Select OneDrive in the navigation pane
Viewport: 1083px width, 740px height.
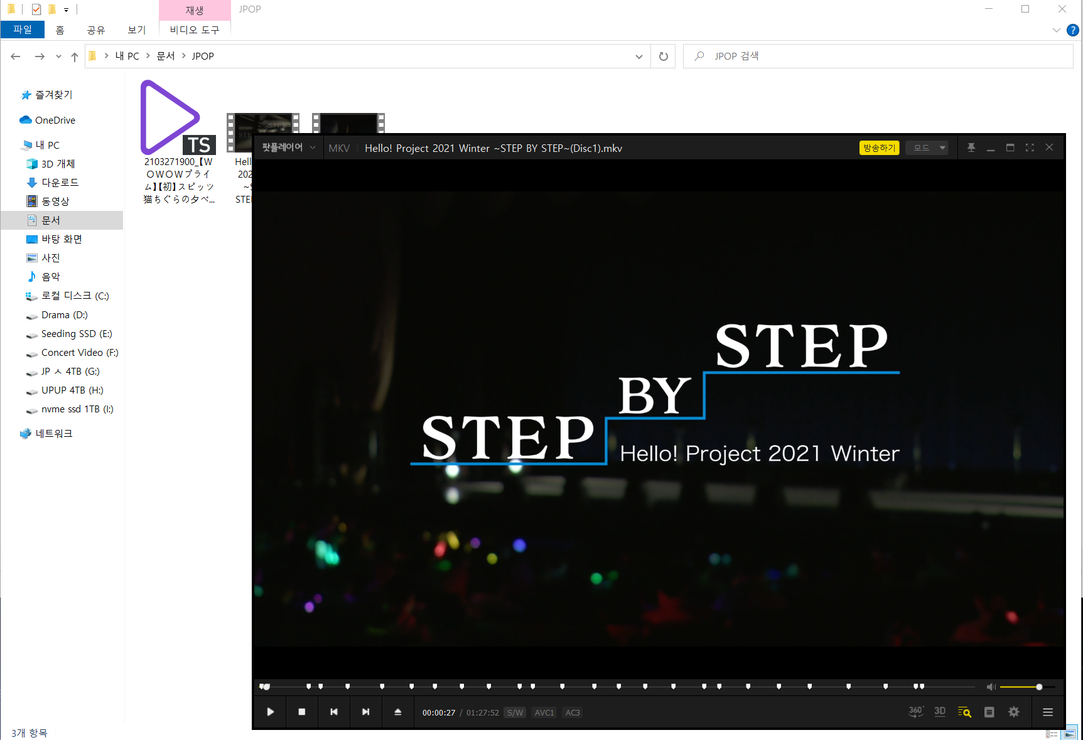pos(55,120)
